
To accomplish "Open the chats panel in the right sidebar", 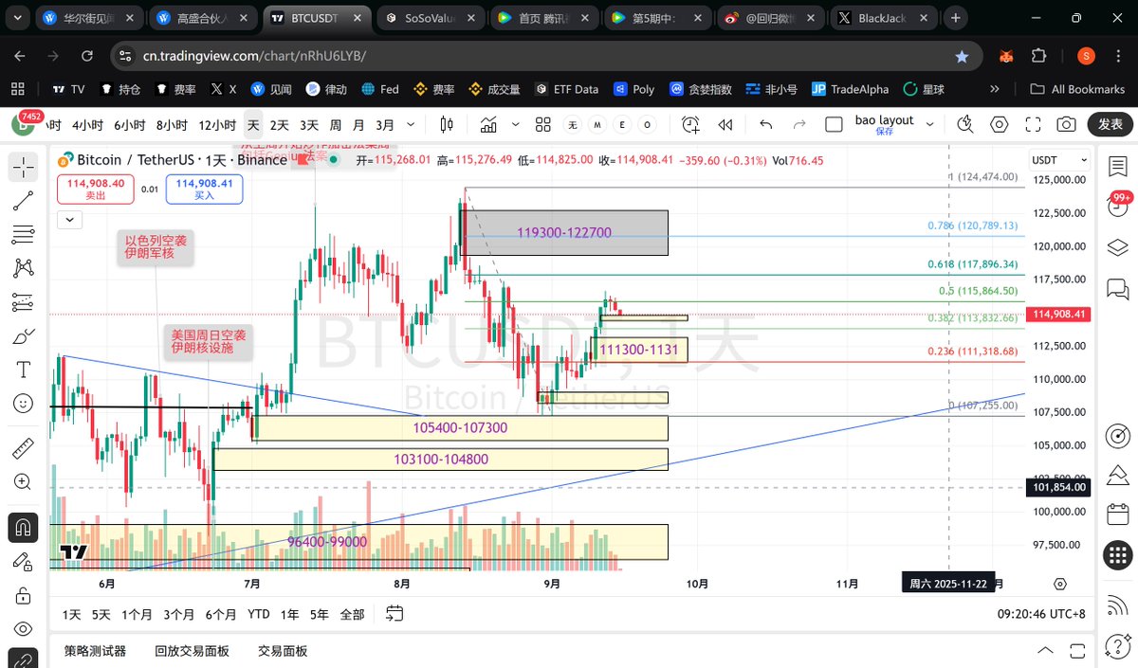I will (1117, 289).
